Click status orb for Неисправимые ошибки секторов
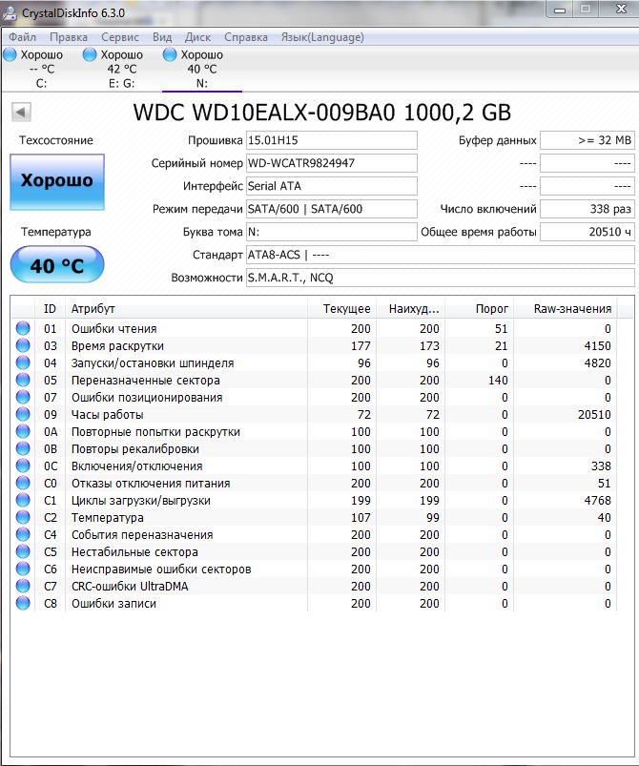639x766 pixels. [23, 569]
